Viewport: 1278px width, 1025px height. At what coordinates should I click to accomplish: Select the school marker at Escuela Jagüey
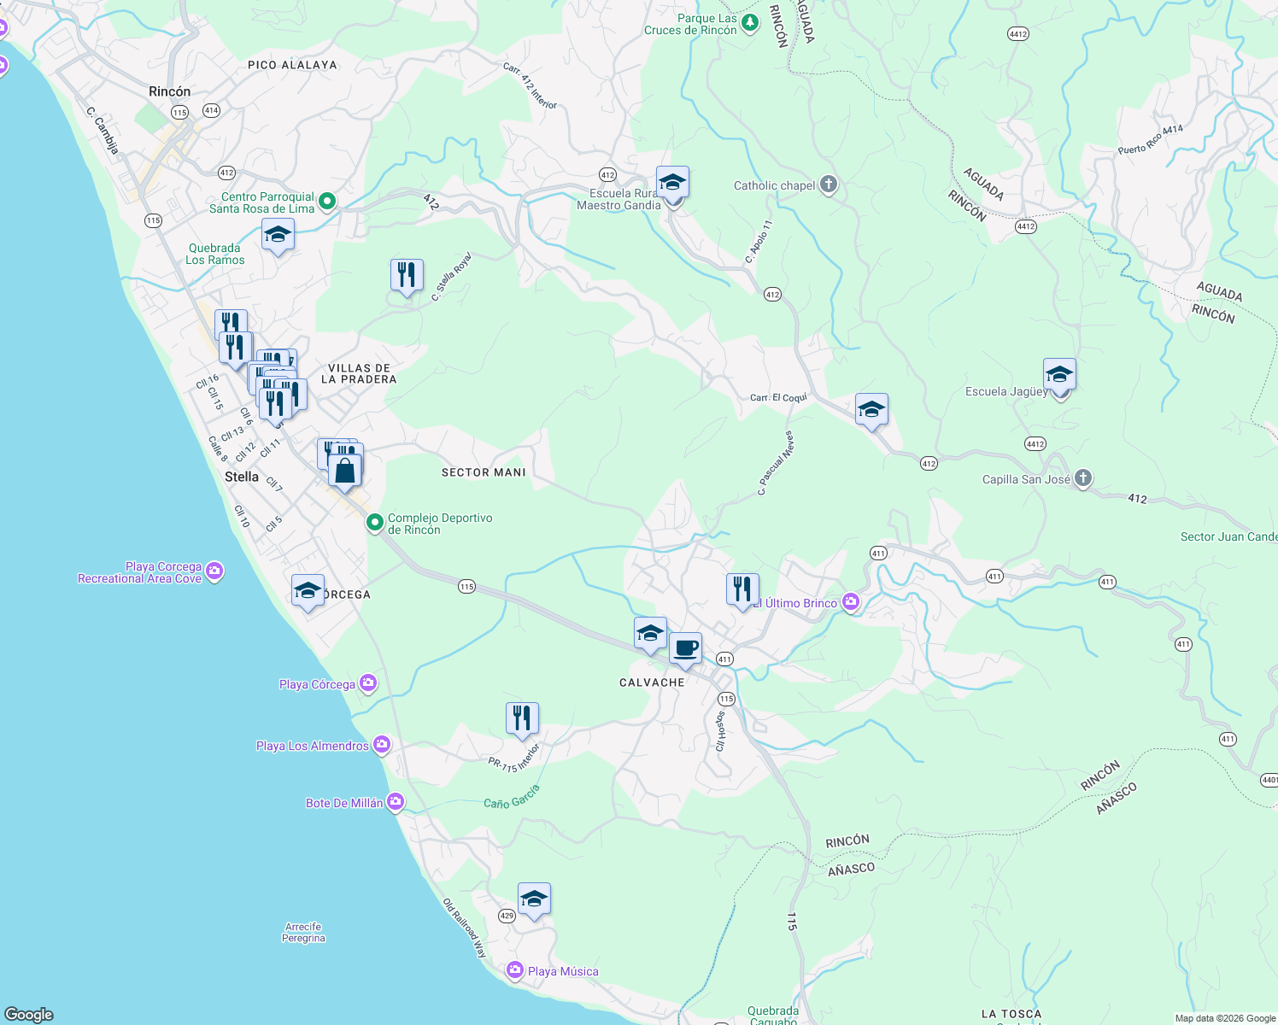tap(1059, 374)
